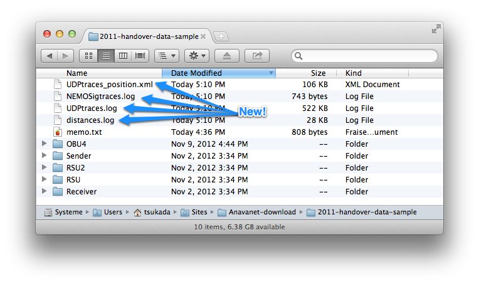This screenshot has width=479, height=284.
Task: Close the 2011-handover-data-sample tab
Action: 203,36
